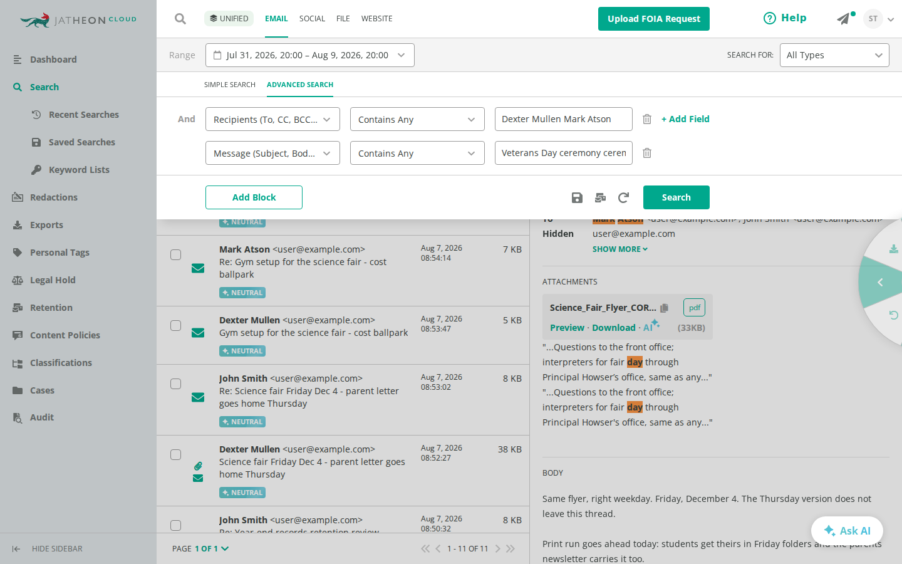The height and width of the screenshot is (564, 902).
Task: Check the Dexter Mullen Gym setup email
Action: tap(176, 325)
